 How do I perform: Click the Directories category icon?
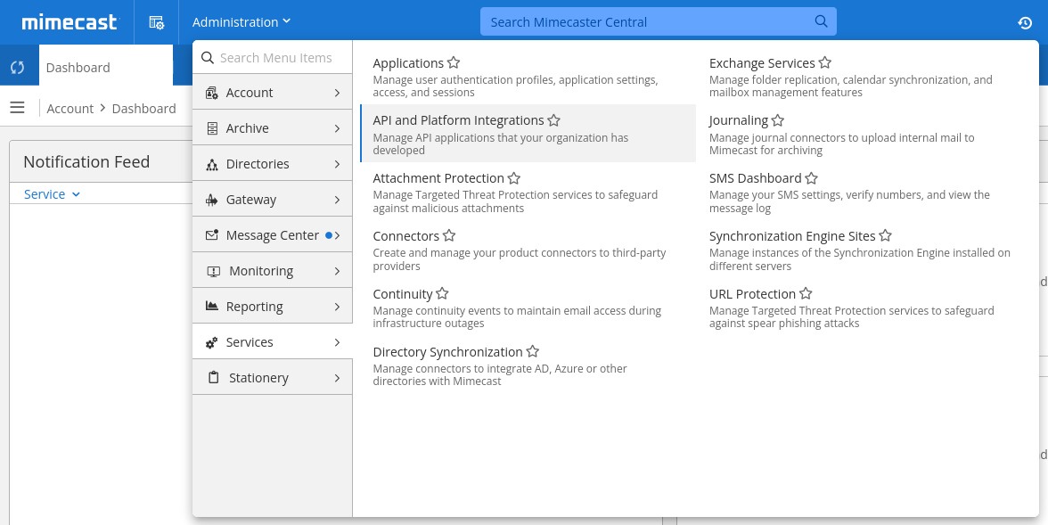[x=212, y=165]
